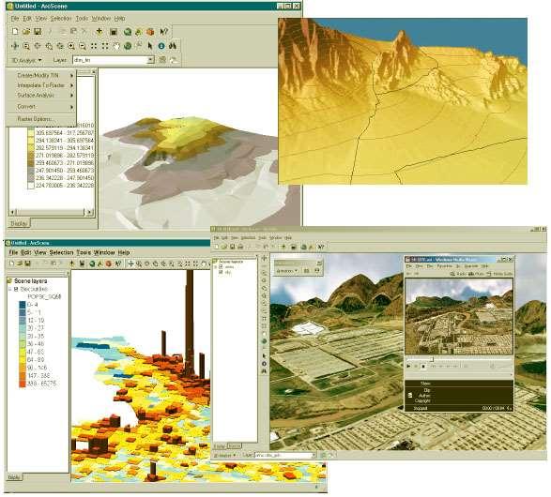The image size is (551, 497).
Task: Open Scene Properties black square icon, top window
Action: coord(114,32)
